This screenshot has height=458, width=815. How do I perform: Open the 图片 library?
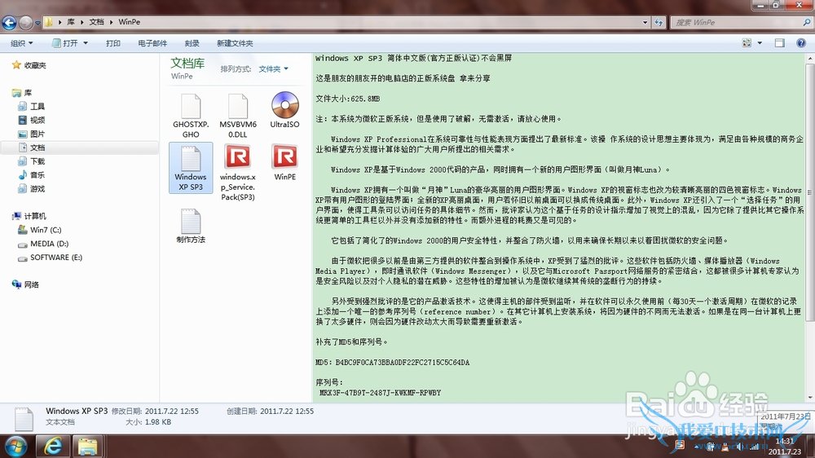(31, 134)
